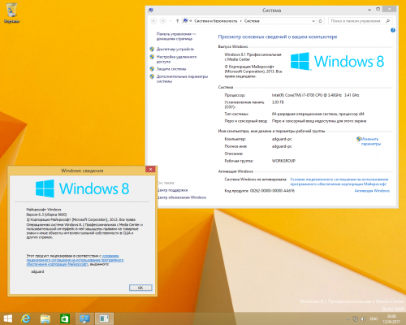406x325 pixels.
Task: Click OK in the Windows сведения dialog
Action: [x=140, y=288]
